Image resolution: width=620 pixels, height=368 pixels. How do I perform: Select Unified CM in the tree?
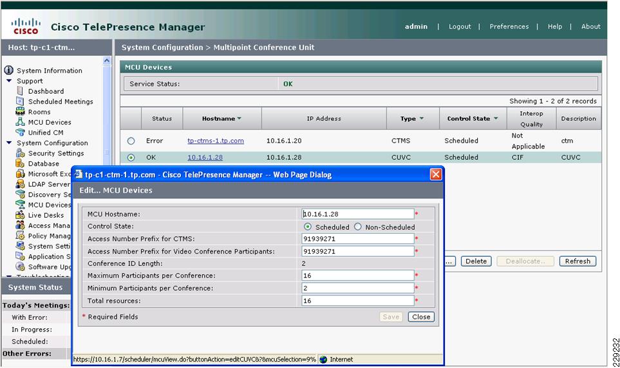click(46, 132)
